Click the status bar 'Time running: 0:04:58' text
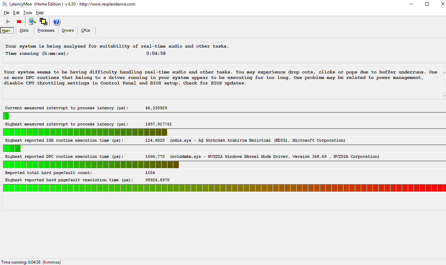This screenshot has width=446, height=265. pos(31,262)
